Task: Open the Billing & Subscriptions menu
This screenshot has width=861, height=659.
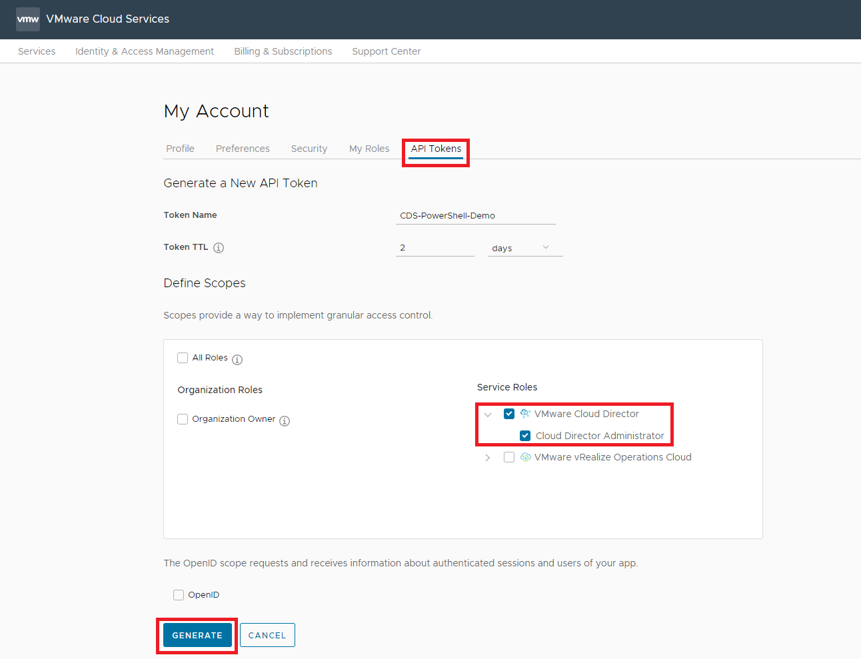Action: pyautogui.click(x=283, y=51)
